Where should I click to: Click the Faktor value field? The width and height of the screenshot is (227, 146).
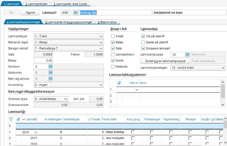point(94,54)
